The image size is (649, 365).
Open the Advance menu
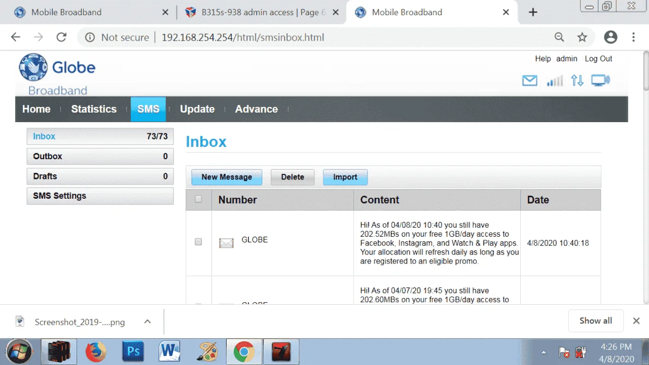click(x=257, y=109)
